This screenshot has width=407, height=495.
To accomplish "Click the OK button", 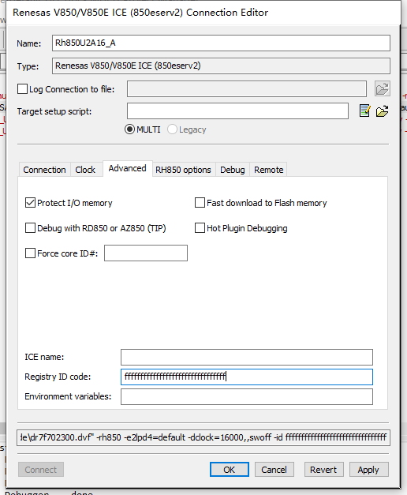I will click(x=230, y=470).
